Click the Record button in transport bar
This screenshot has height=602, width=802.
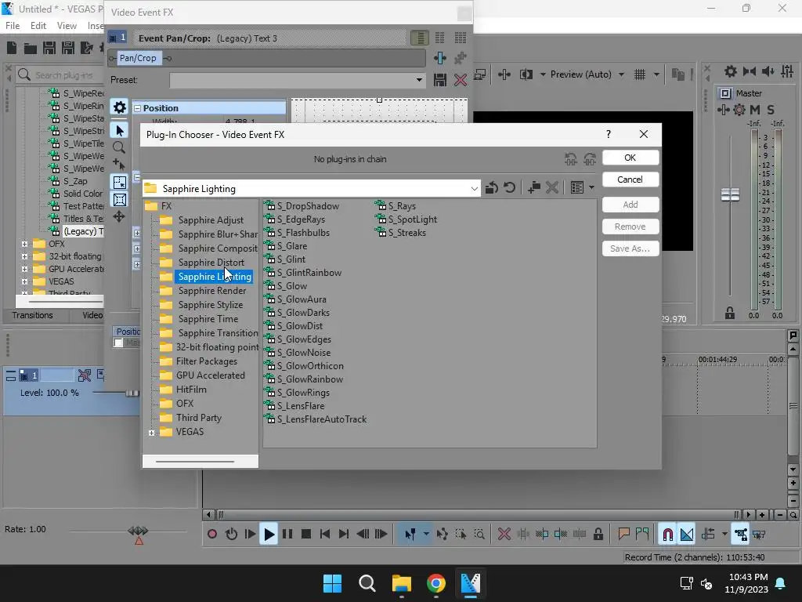click(211, 535)
